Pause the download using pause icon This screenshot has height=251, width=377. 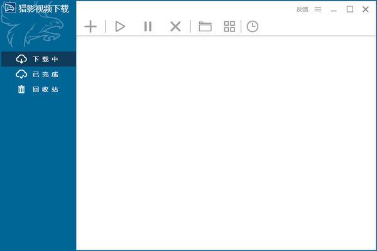pyautogui.click(x=148, y=26)
